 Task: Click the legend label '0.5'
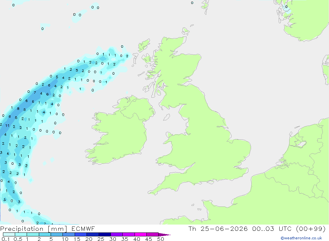pos(18,239)
